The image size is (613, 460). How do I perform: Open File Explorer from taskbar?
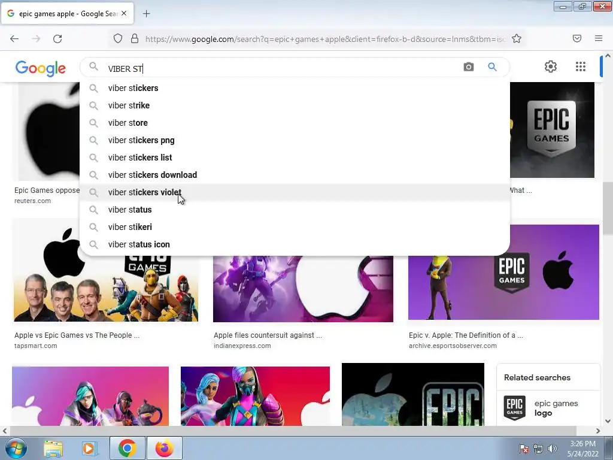[53, 449]
